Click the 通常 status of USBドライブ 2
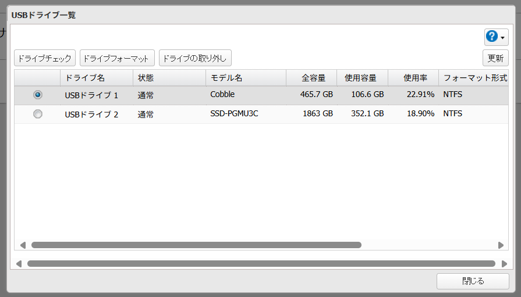 click(x=146, y=114)
